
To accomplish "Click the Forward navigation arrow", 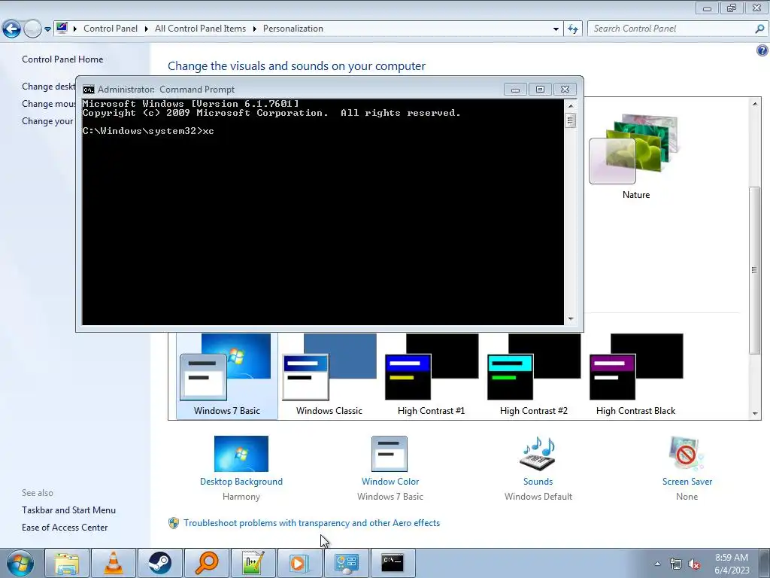I will (x=32, y=29).
